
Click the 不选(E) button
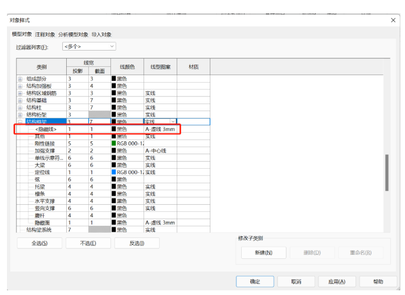coord(88,243)
